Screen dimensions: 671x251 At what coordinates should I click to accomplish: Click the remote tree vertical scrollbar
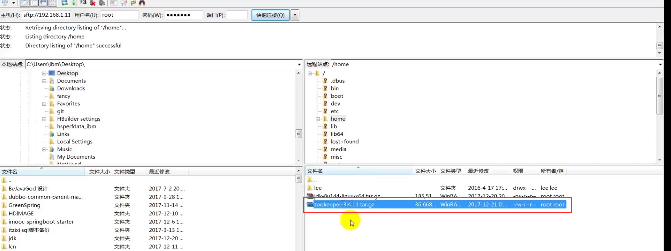[x=660, y=117]
